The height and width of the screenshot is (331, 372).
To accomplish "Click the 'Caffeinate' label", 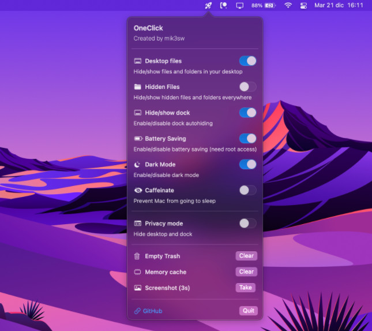I will [159, 190].
